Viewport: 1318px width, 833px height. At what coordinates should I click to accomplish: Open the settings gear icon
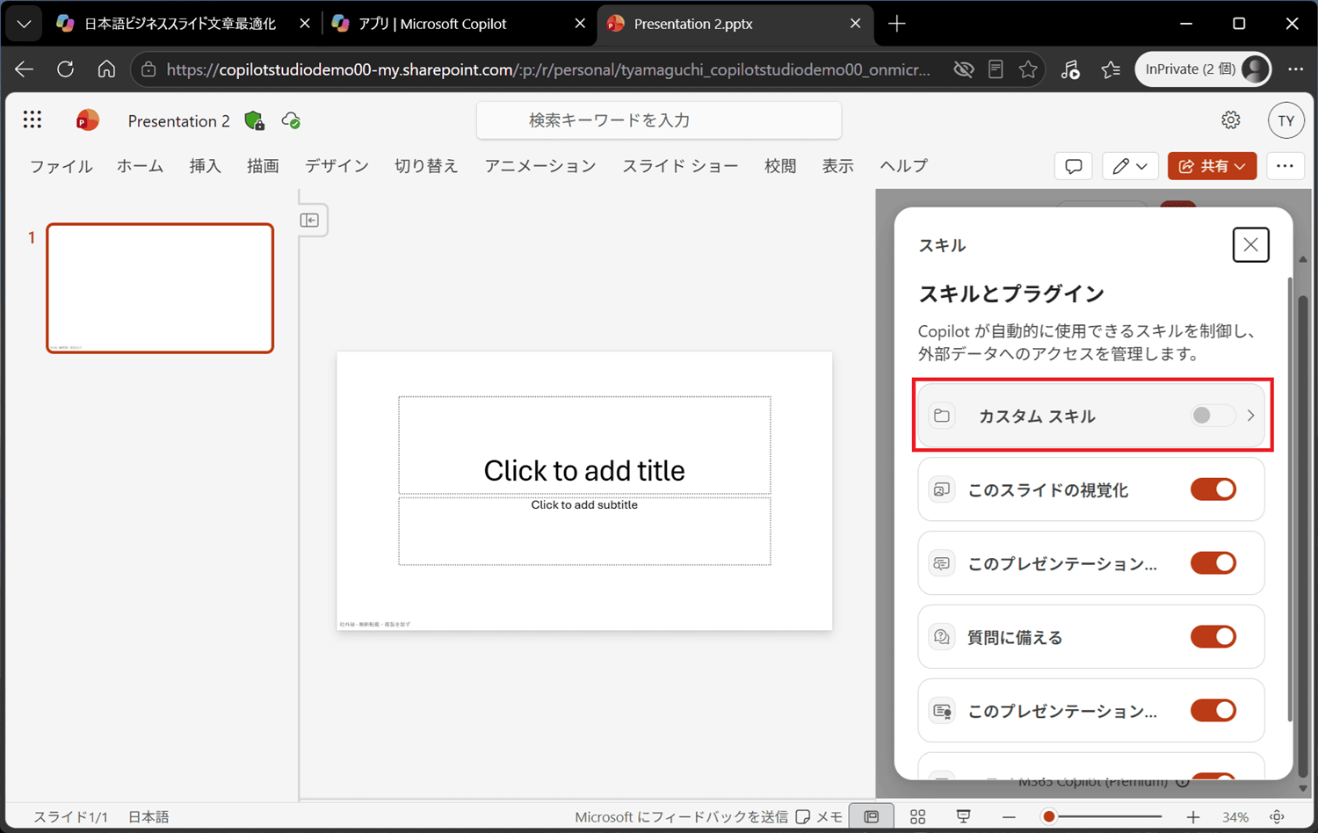pyautogui.click(x=1231, y=120)
